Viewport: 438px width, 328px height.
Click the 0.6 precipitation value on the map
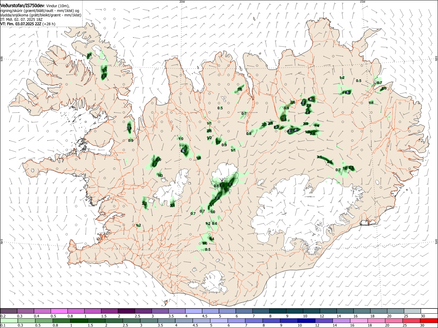tap(215, 223)
